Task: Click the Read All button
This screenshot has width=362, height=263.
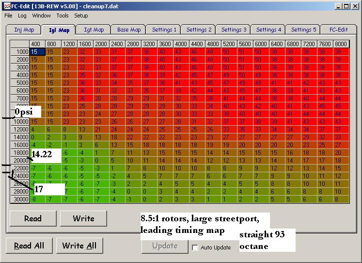Action: [29, 246]
